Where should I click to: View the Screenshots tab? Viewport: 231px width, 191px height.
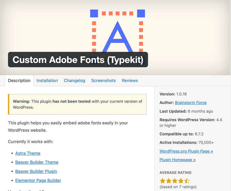pyautogui.click(x=104, y=81)
